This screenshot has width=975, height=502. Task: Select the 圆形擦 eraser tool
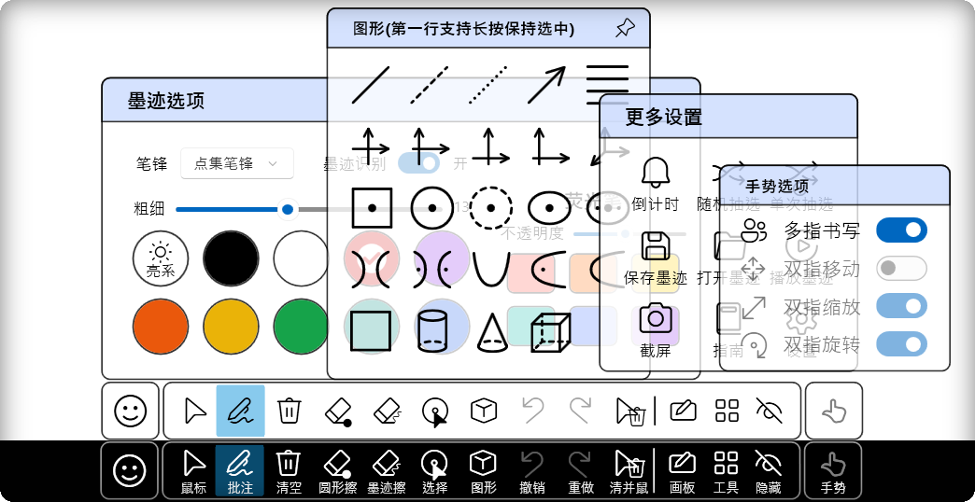(x=337, y=470)
